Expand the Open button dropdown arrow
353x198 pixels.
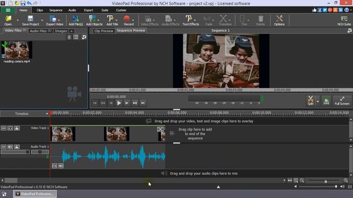pos(18,20)
